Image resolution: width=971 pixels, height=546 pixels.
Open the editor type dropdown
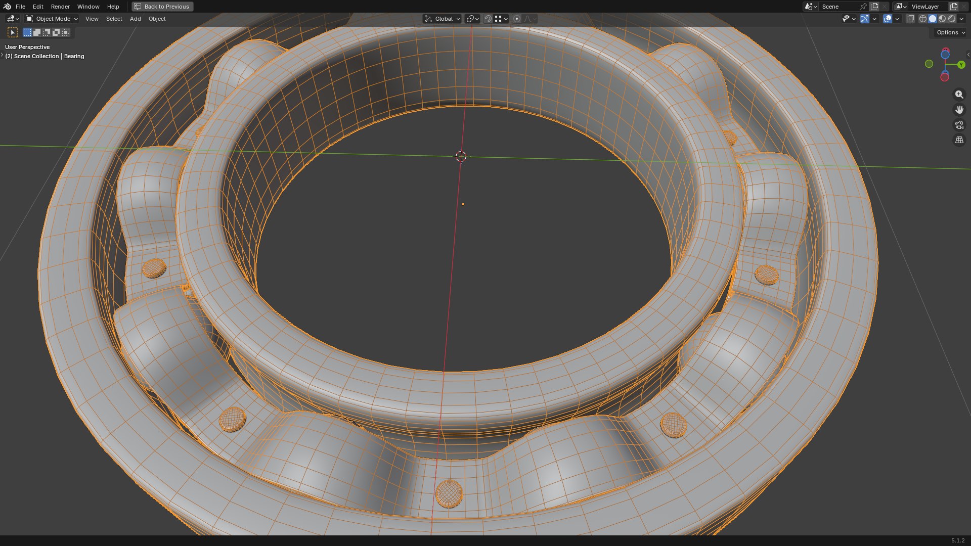[x=13, y=19]
